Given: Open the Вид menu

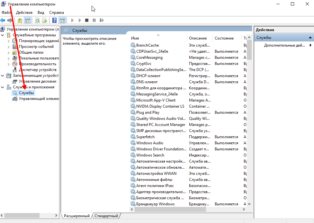Looking at the screenshot, I should click(41, 13).
